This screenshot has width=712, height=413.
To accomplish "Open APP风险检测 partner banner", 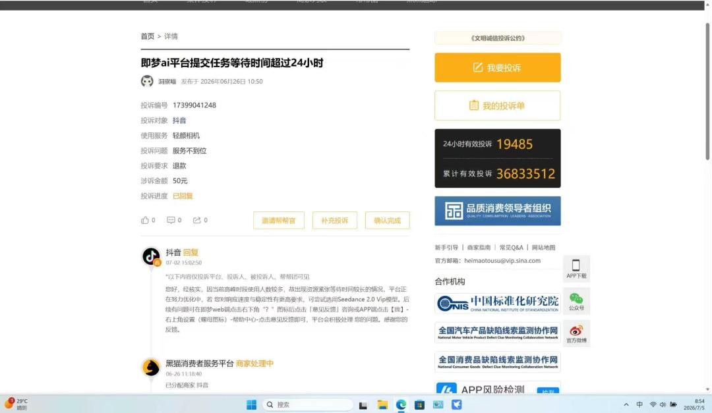I will tap(497, 387).
